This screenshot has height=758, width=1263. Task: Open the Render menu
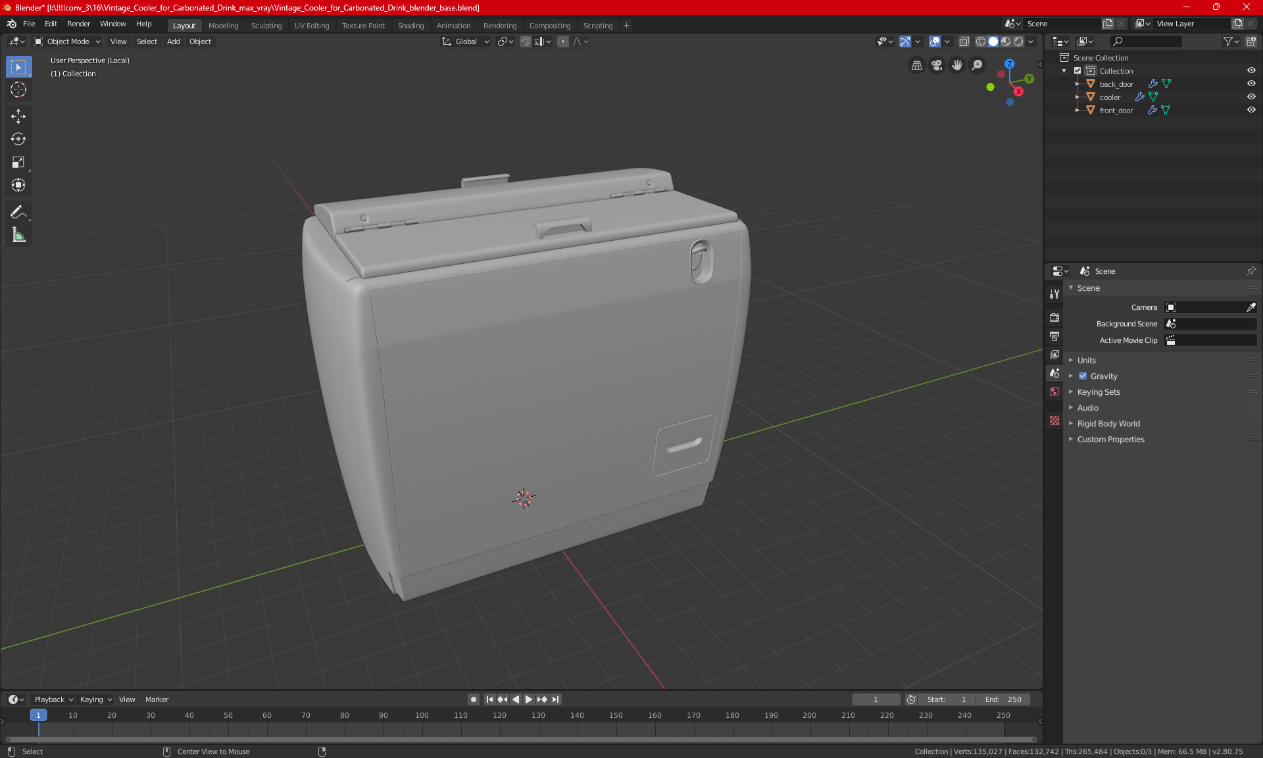[78, 24]
